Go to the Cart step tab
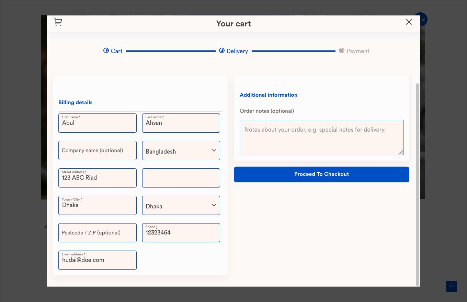The image size is (467, 302). (x=117, y=51)
